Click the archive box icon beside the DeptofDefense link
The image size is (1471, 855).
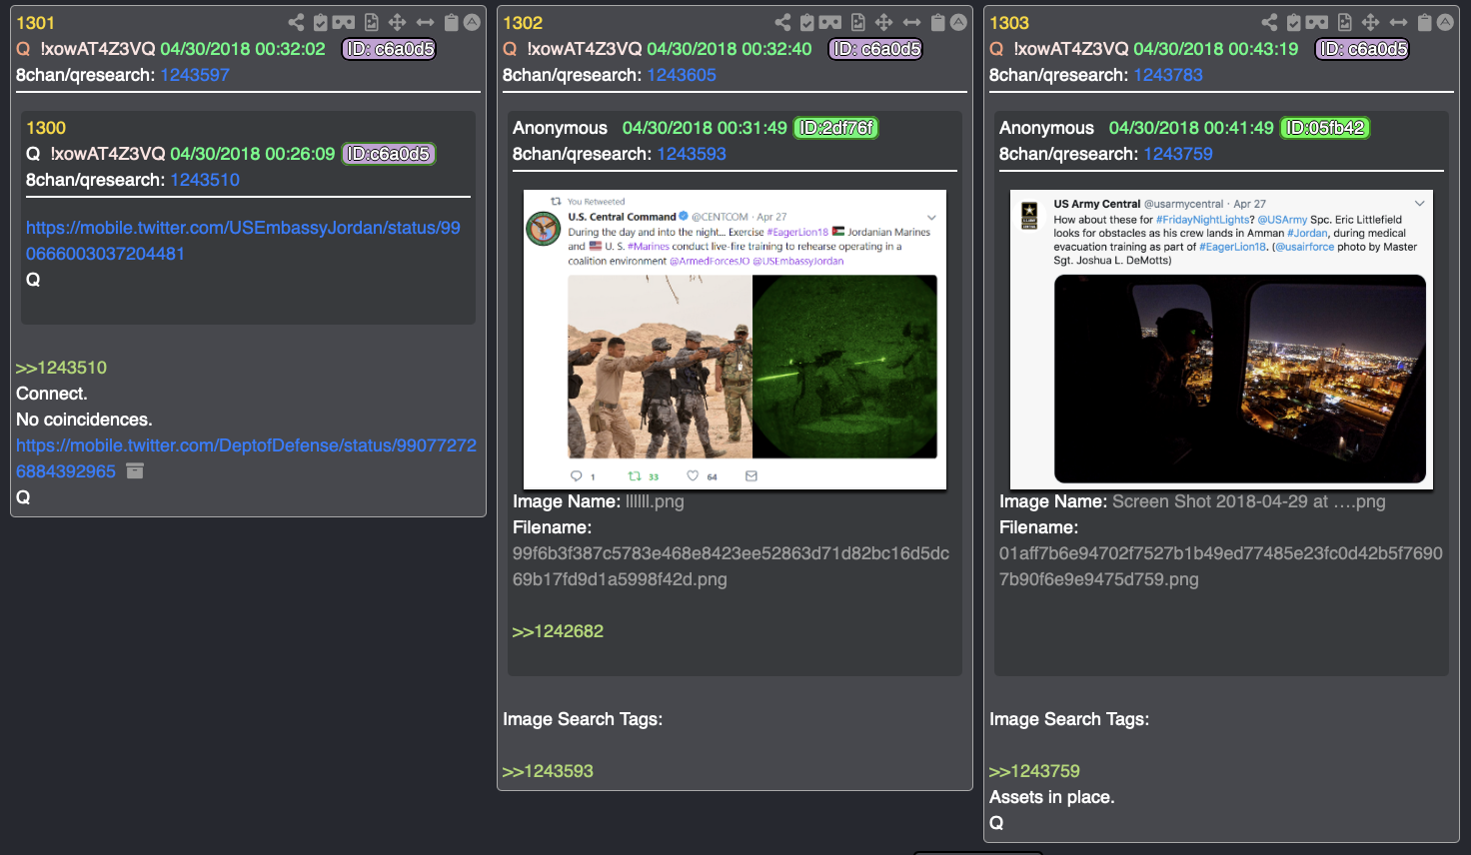pyautogui.click(x=135, y=470)
